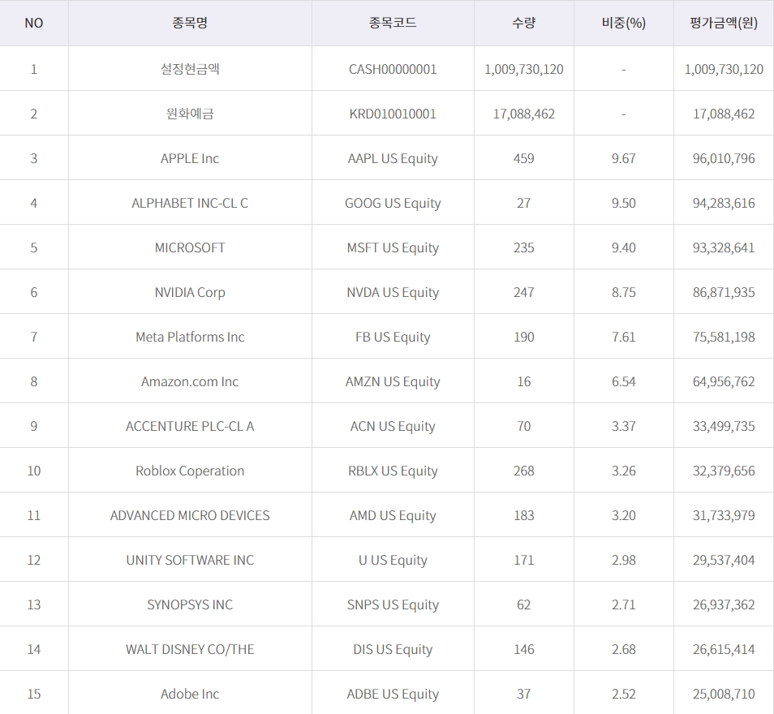Screen dimensions: 774x714
Task: Click the 평가금액(원) column header
Action: pos(724,23)
